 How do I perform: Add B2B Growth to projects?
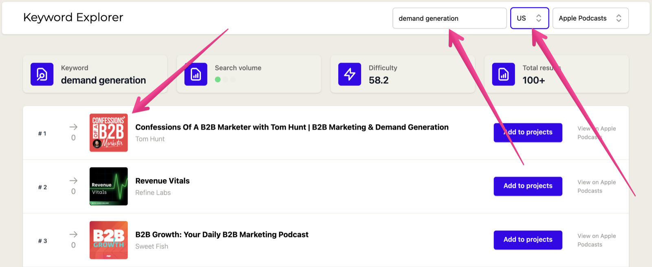tap(528, 240)
